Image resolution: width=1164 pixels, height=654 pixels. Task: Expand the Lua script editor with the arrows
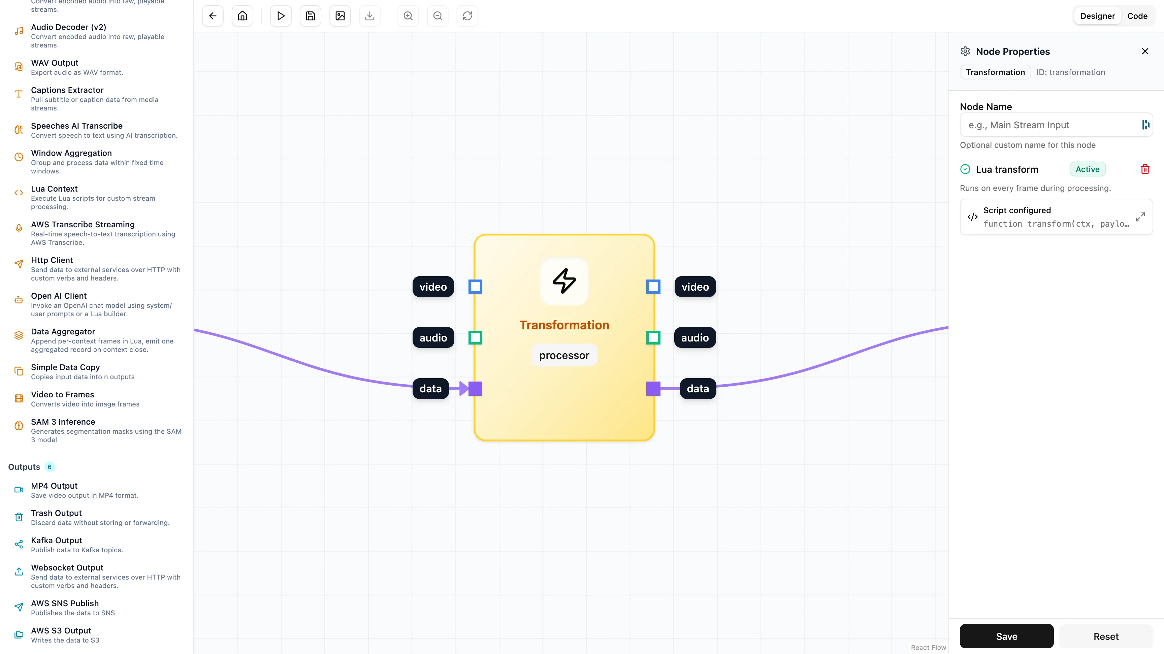click(1140, 217)
